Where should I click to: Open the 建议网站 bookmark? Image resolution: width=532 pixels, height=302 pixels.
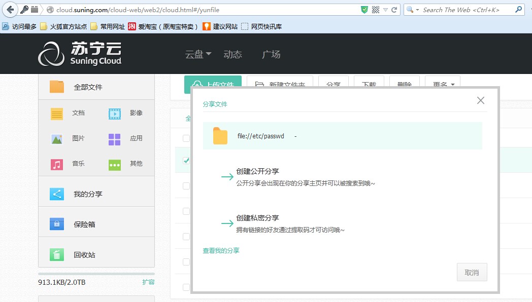[x=220, y=26]
